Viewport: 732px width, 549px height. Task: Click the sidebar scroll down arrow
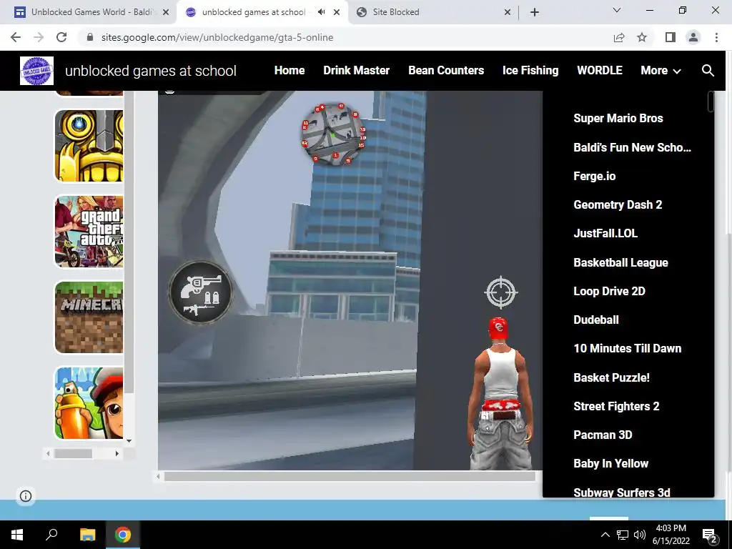(x=129, y=440)
